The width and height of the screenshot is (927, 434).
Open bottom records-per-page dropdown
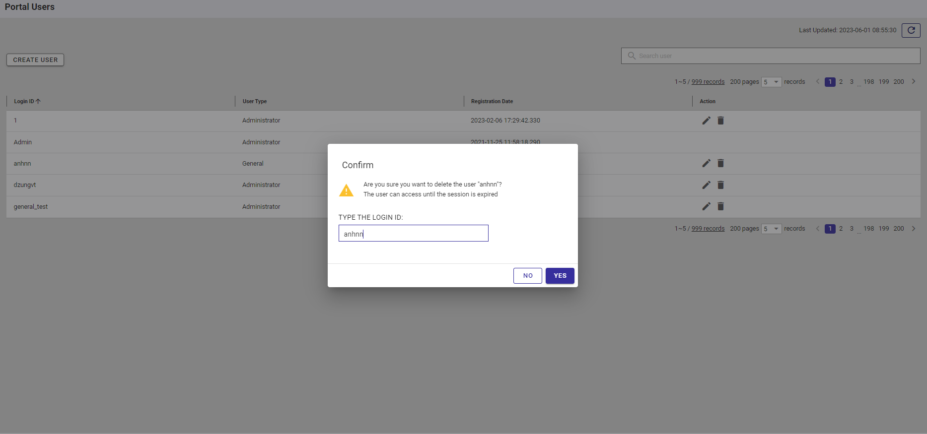[x=771, y=229]
